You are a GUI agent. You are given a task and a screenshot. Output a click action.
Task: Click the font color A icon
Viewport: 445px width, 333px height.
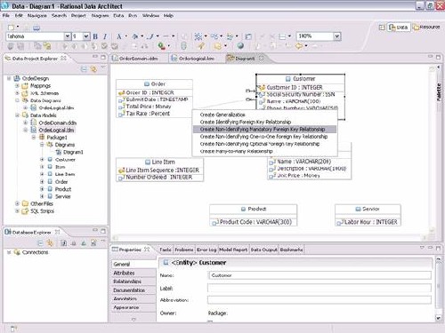click(119, 36)
